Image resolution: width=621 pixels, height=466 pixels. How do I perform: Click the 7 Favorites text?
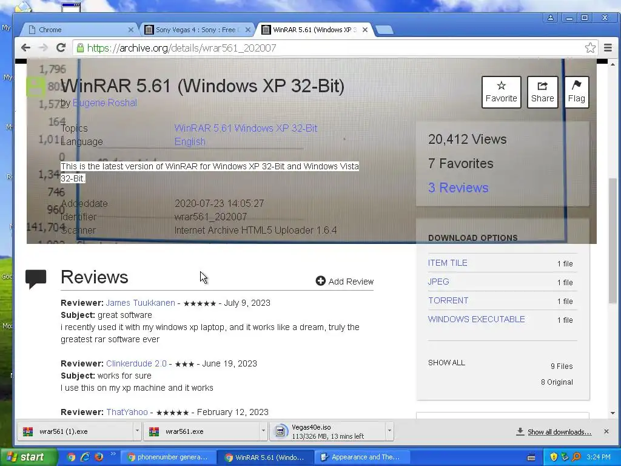(x=461, y=163)
